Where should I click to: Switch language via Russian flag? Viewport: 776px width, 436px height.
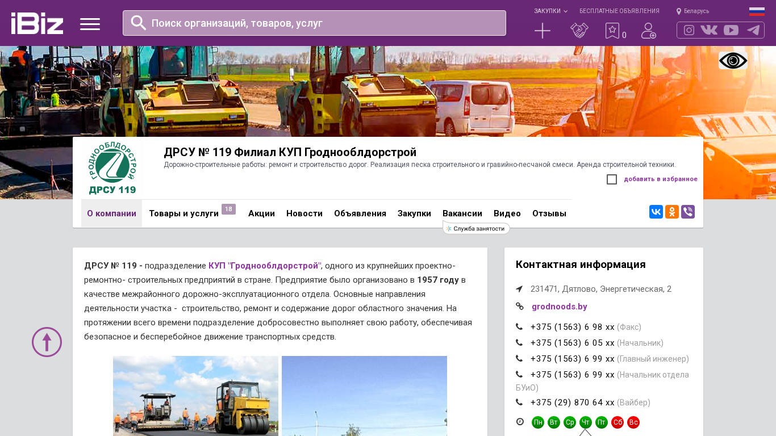point(757,11)
